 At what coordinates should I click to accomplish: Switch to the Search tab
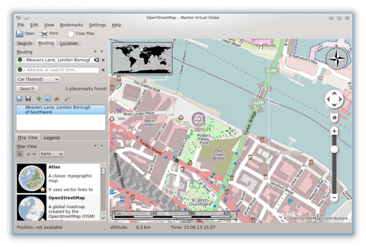point(25,43)
